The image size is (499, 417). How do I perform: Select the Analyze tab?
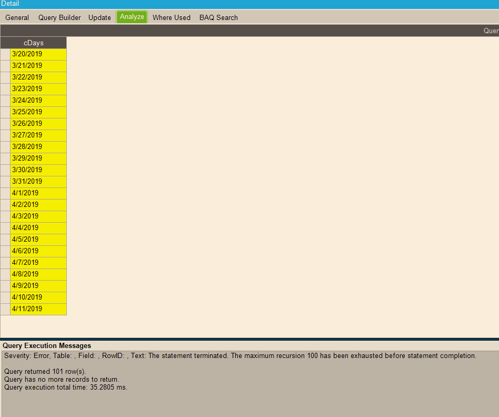[132, 17]
